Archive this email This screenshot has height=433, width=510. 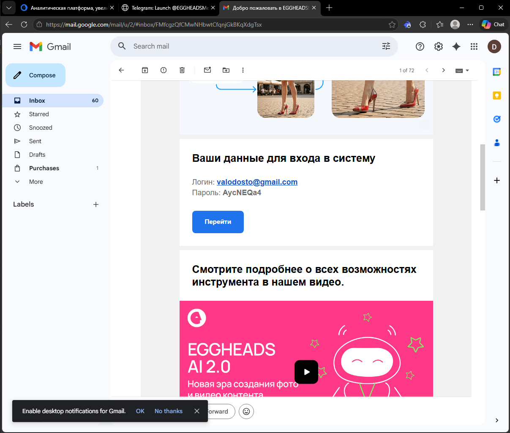pyautogui.click(x=145, y=70)
